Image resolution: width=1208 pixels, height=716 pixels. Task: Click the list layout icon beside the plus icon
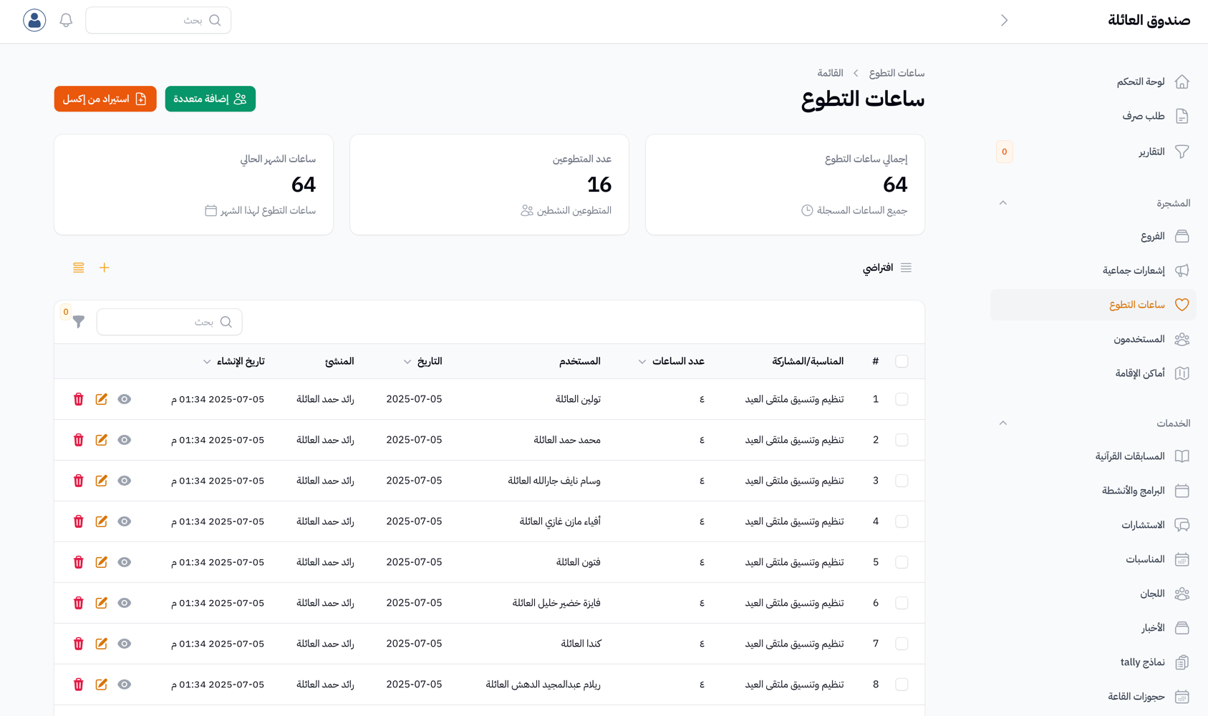click(79, 268)
